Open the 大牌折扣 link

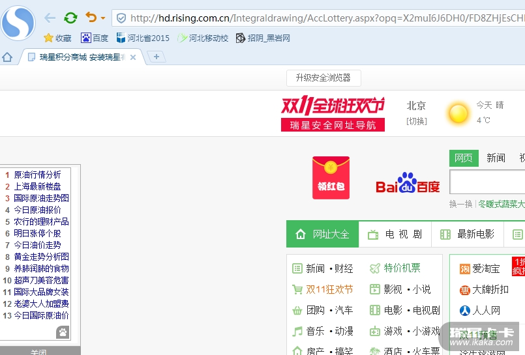coord(490,289)
